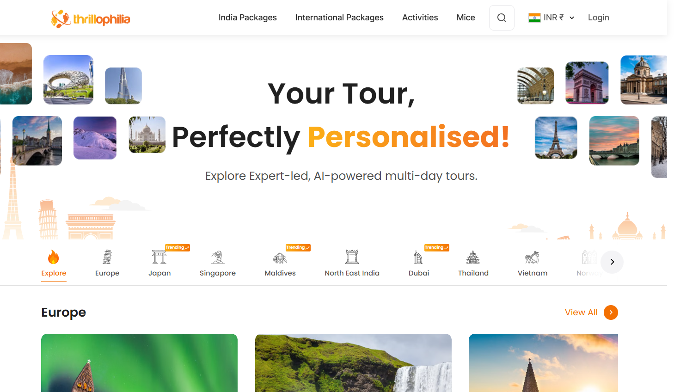Image resolution: width=674 pixels, height=392 pixels.
Task: Select the Japan torii gate icon
Action: 159,257
